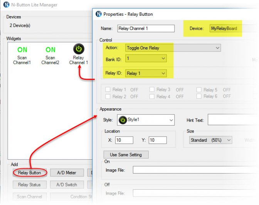Select the Scan Channel2 ON widget
259x205 pixels.
pyautogui.click(x=50, y=50)
